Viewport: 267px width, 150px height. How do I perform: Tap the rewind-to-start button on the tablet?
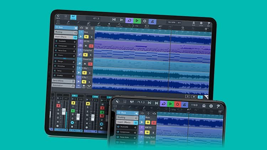114,20
